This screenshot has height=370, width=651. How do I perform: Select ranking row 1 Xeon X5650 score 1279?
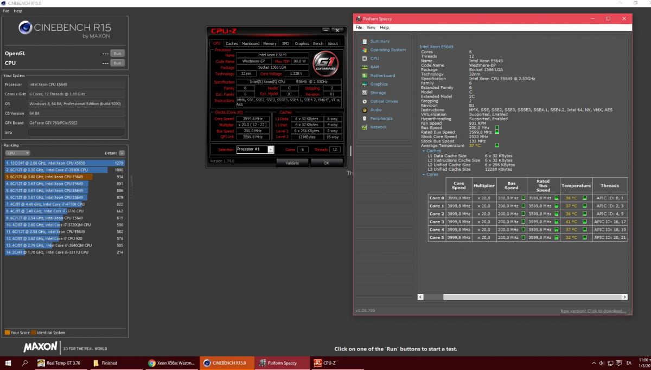click(x=65, y=163)
